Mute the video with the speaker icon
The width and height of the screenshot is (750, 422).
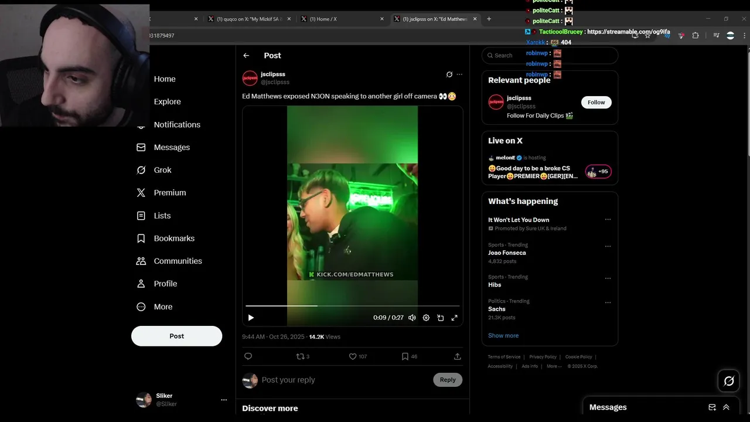(x=412, y=318)
